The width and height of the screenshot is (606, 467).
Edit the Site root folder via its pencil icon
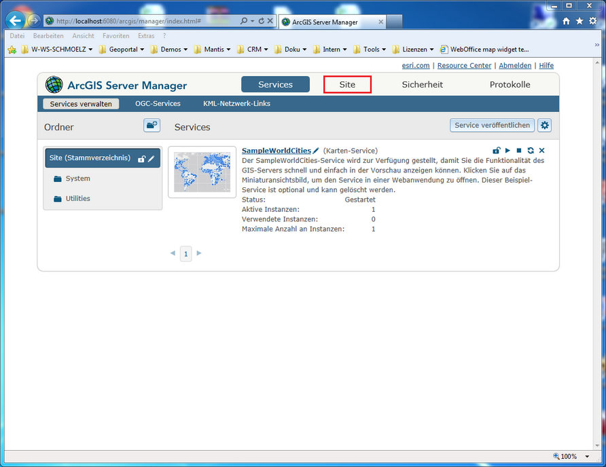[x=150, y=157]
